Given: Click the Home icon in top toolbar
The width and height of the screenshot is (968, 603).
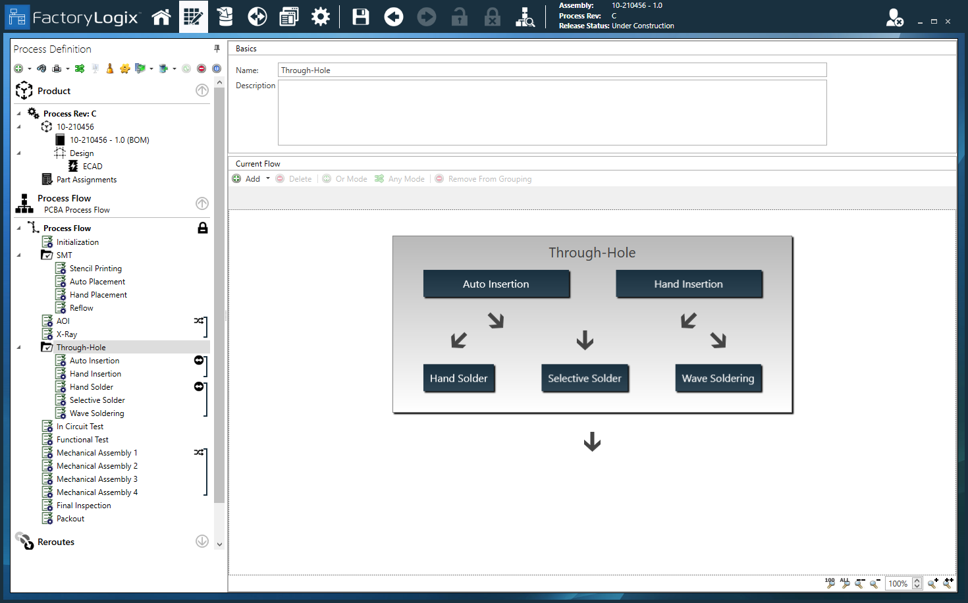Looking at the screenshot, I should pos(161,17).
